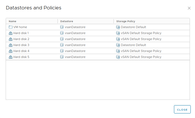Viewport: 195px width, 118px height.
Task: Click the storage policy icon for Hard disk 1
Action: 118,33
